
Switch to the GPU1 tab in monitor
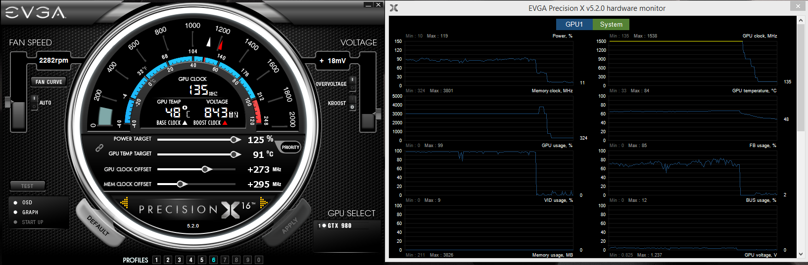tap(574, 24)
